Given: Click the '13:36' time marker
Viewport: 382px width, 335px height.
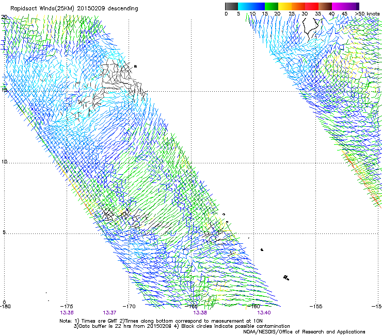Looking at the screenshot, I should point(67,313).
